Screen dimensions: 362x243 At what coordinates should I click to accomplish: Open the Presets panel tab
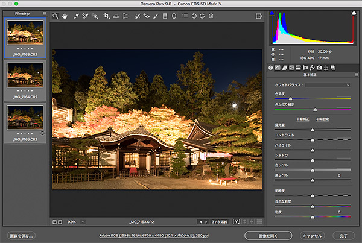(326, 68)
